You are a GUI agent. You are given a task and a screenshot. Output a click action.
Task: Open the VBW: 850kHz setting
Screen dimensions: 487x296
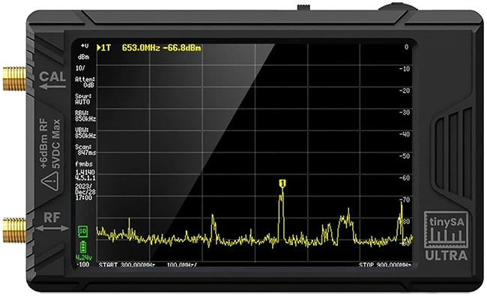85,133
